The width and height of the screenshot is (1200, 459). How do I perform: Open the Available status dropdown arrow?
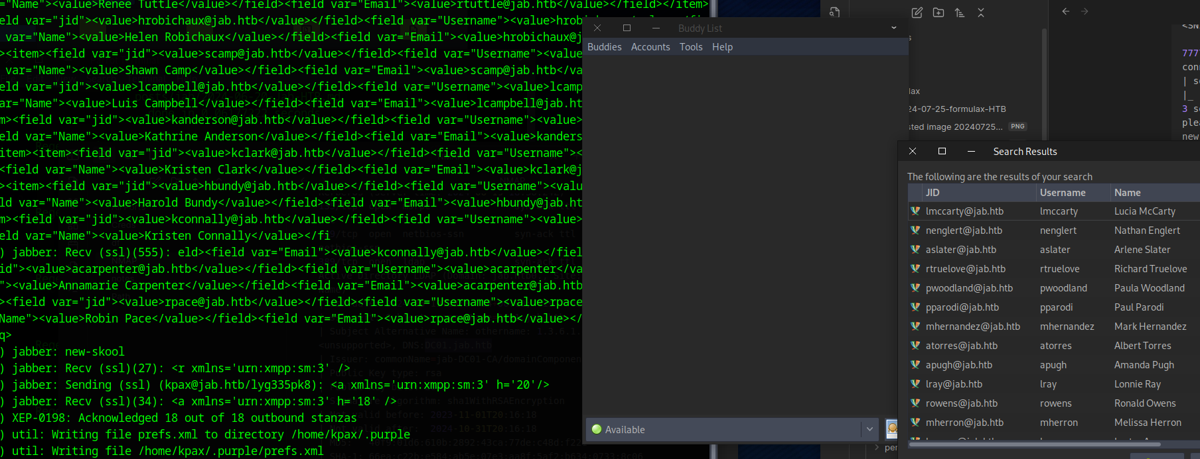869,429
